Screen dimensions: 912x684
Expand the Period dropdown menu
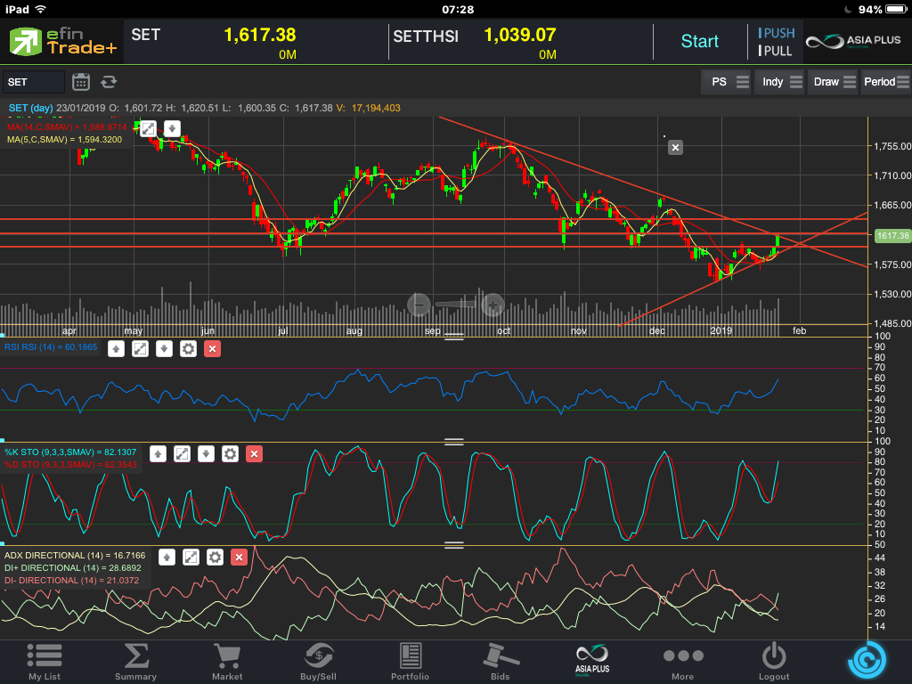pos(885,82)
